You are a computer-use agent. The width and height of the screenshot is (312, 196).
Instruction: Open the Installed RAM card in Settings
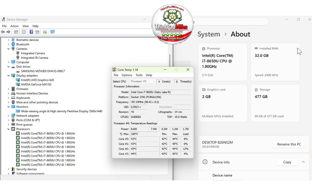coord(275,62)
